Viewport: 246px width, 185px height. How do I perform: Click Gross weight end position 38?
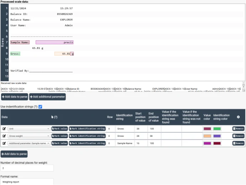[154, 136]
